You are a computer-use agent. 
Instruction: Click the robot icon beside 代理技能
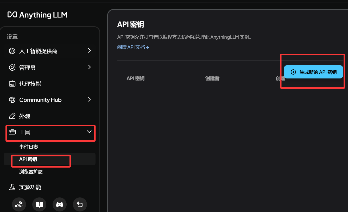[12, 84]
